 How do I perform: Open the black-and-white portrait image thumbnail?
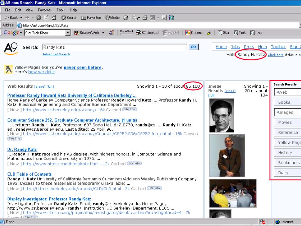point(222,115)
